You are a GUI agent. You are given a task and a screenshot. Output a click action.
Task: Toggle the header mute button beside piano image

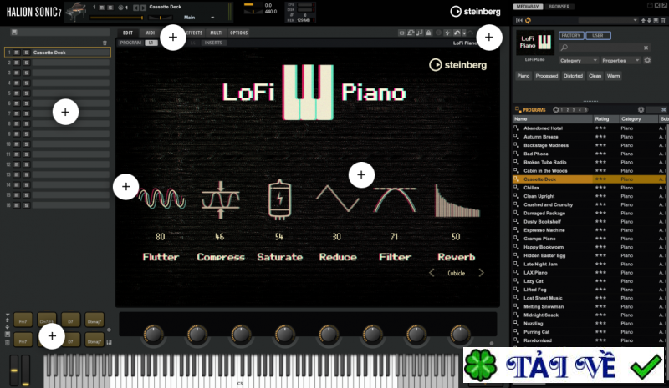pyautogui.click(x=101, y=8)
